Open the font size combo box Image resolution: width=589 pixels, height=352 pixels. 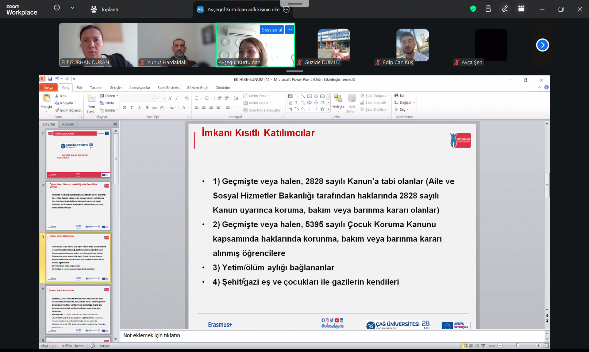point(160,98)
